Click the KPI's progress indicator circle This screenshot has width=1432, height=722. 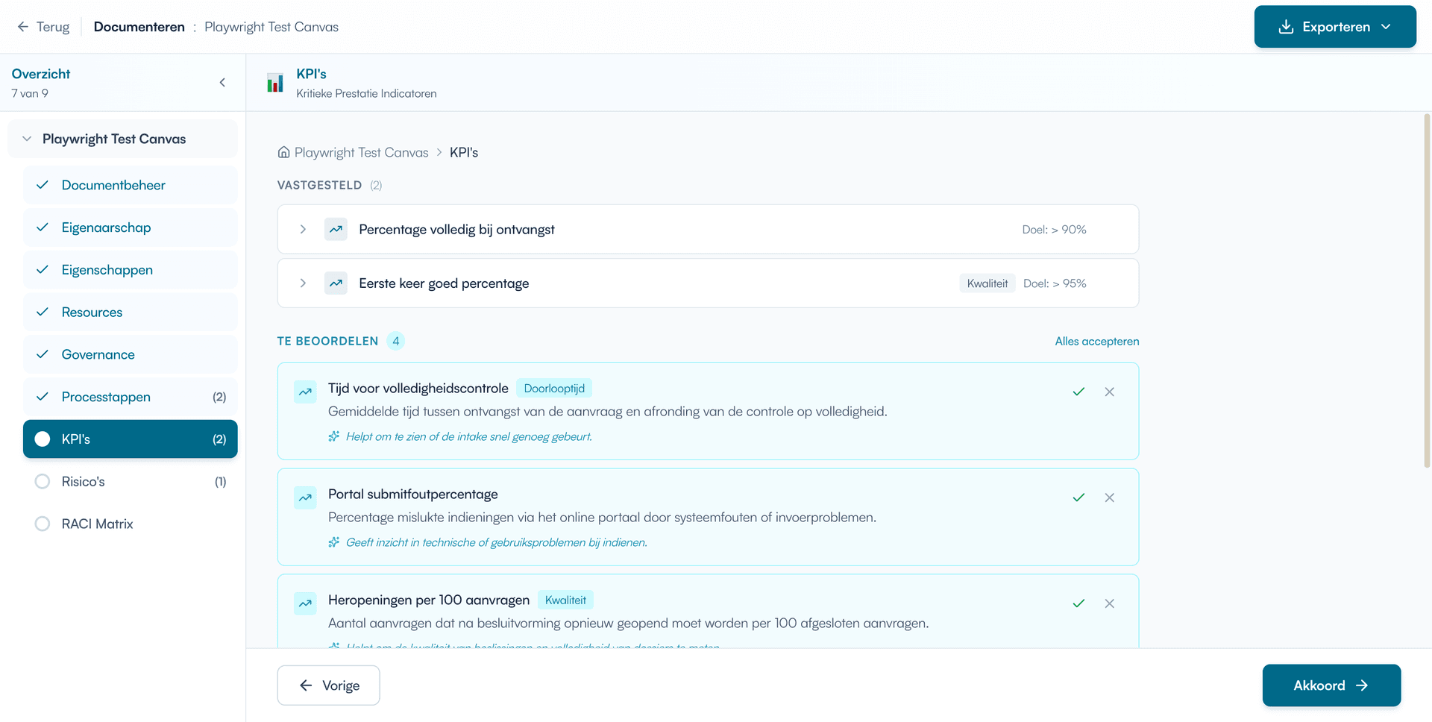(x=43, y=439)
